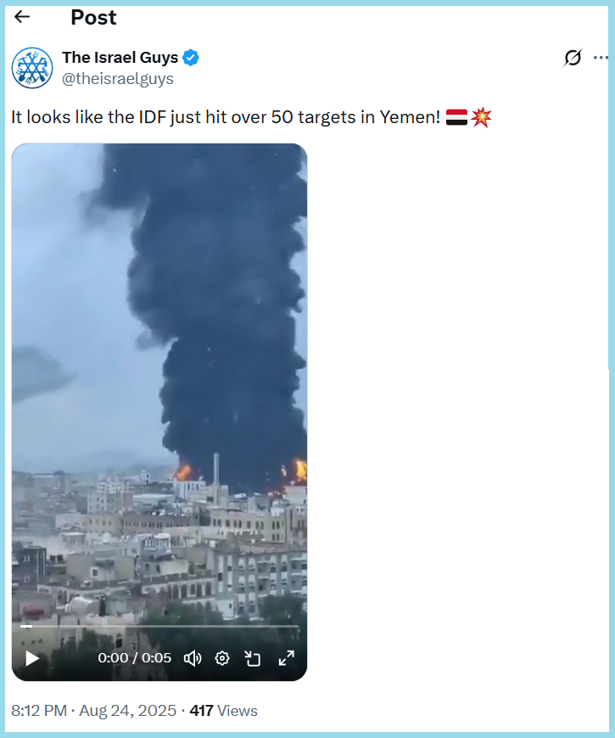Screen dimensions: 615x738
Task: Play the video
Action: (32, 658)
